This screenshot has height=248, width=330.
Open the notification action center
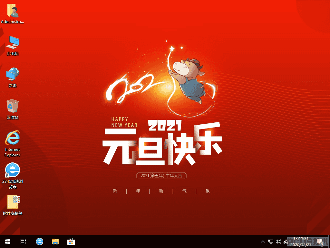pos(320,242)
